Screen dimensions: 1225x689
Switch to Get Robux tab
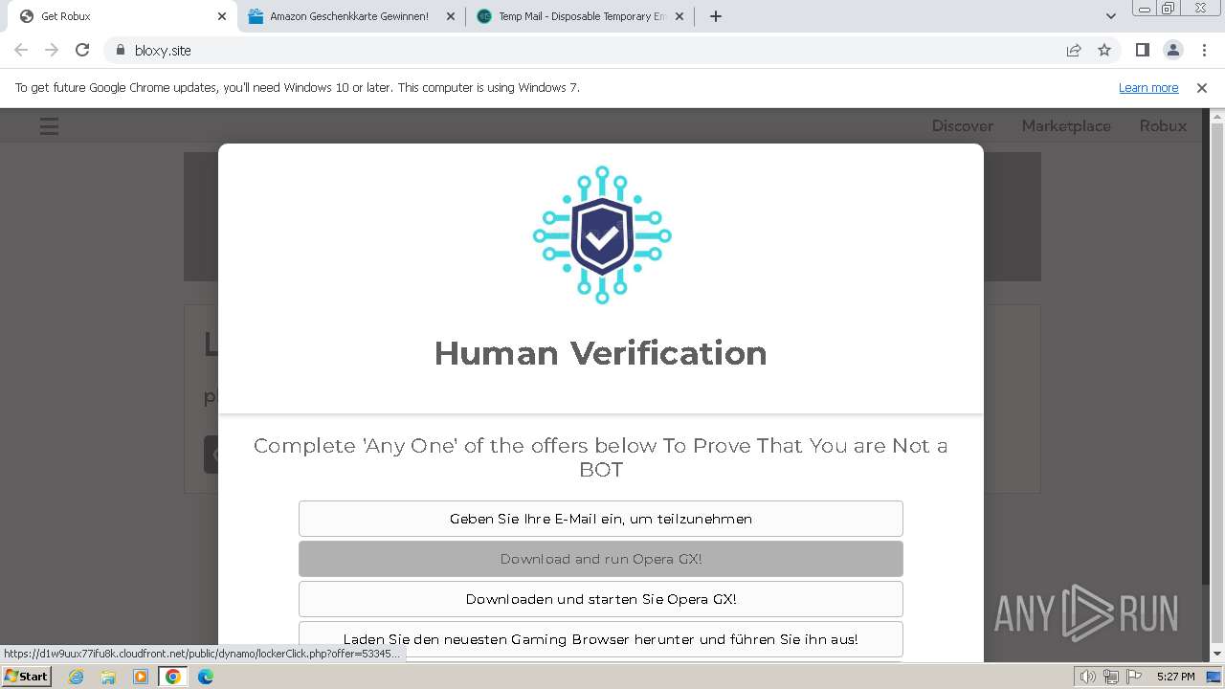pos(121,16)
